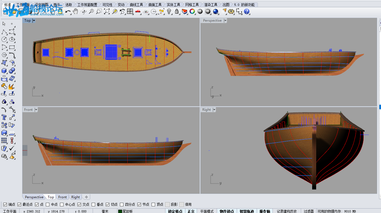The height and width of the screenshot is (213, 381).
Task: Toggle 锁定格点 grid snap in status bar
Action: click(175, 211)
